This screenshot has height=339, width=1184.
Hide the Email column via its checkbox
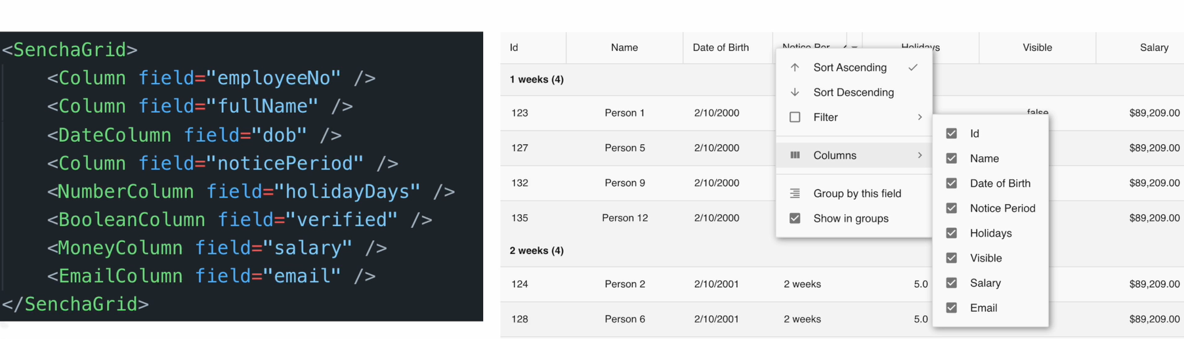pyautogui.click(x=952, y=308)
